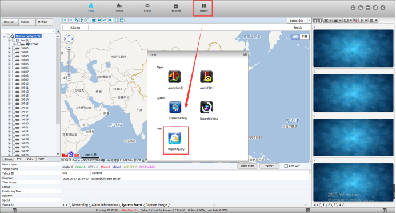Select the polygon draw tool on map toolbar
The image size is (396, 213).
[99, 20]
